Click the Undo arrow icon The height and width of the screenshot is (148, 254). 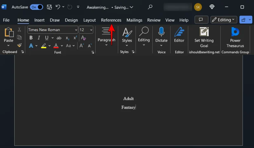pyautogui.click(x=58, y=7)
